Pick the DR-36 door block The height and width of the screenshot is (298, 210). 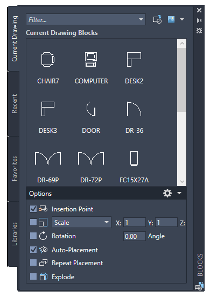134,109
